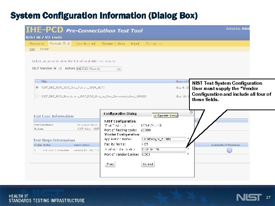
Task: Select the One_to_One_Communication test case radio
Action: (37, 96)
